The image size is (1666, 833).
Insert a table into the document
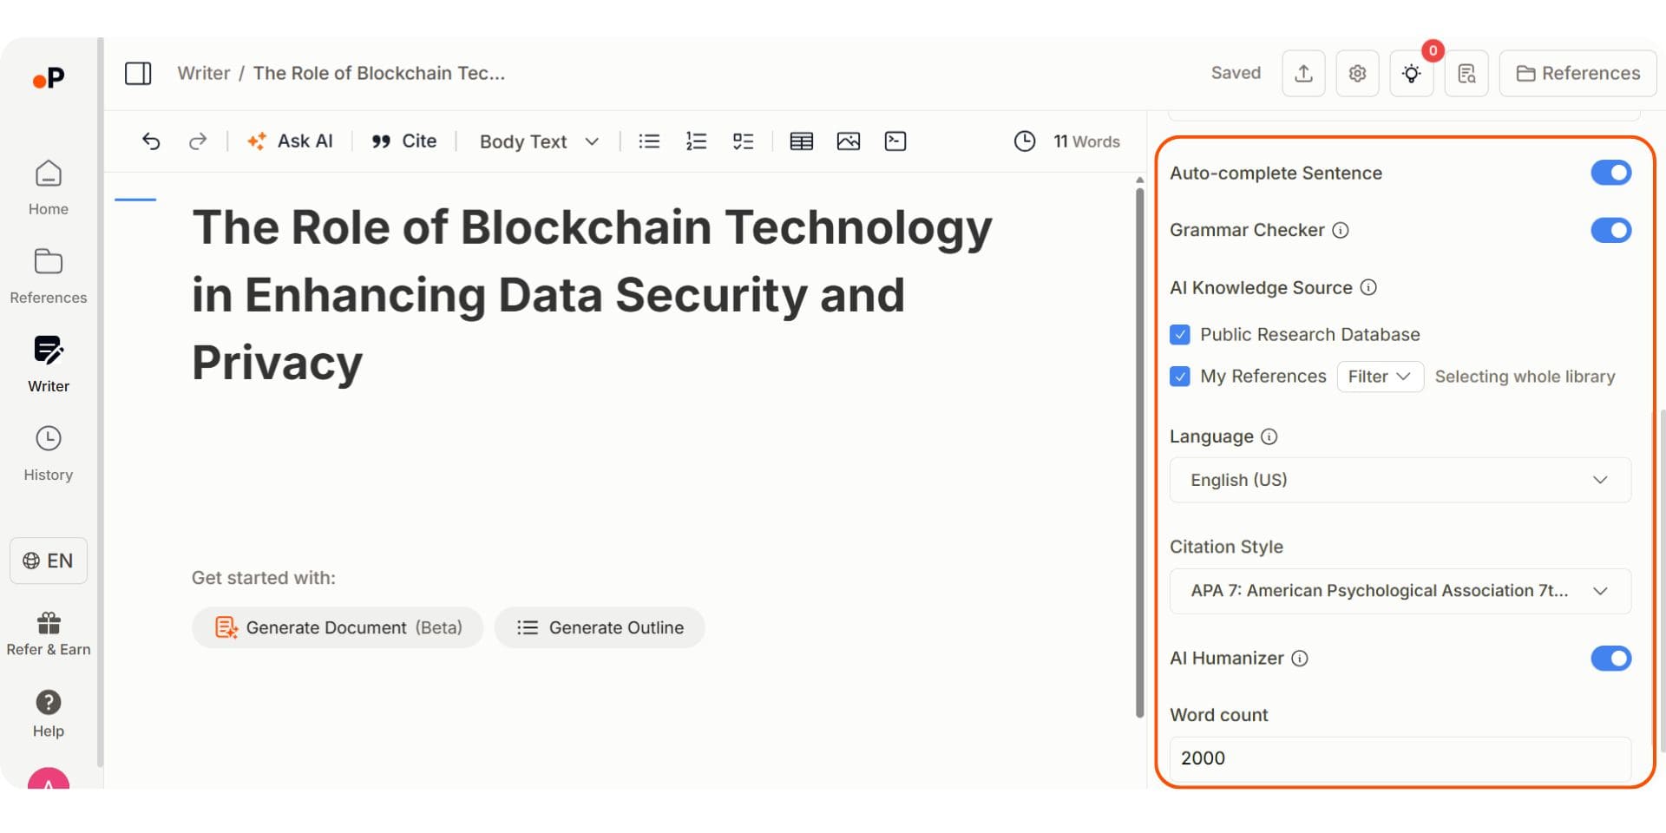point(801,141)
